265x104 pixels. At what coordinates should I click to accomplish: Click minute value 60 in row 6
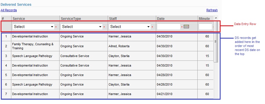[207, 84]
